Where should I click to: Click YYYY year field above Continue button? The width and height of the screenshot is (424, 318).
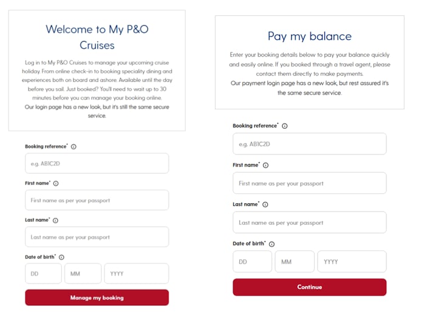point(352,261)
